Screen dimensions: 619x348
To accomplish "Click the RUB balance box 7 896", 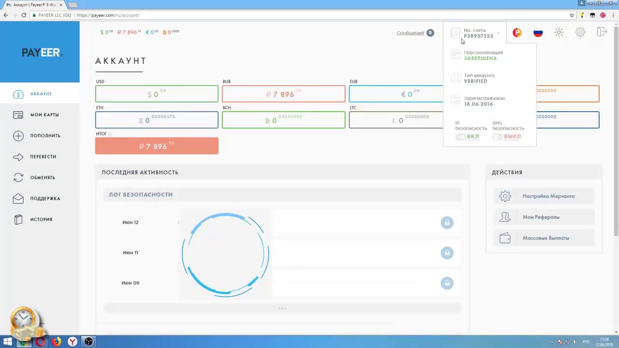I will coord(283,94).
